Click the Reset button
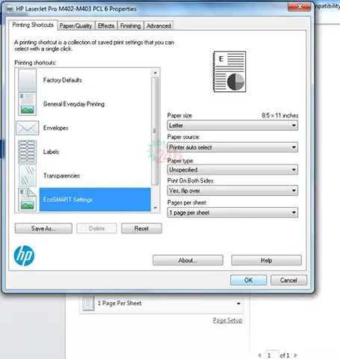Screen dimensions: 340x359 coord(141,228)
